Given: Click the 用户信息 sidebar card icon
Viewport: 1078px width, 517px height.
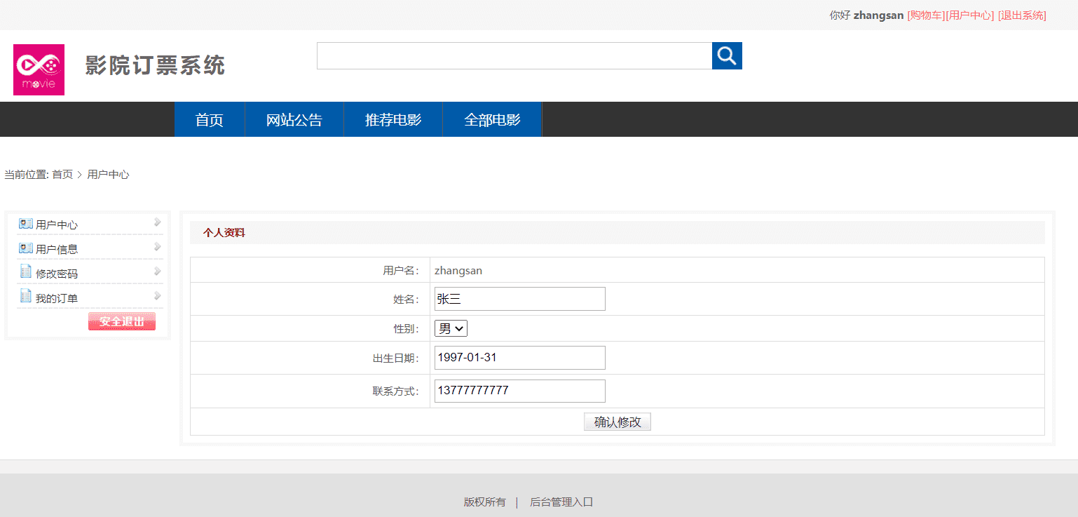Looking at the screenshot, I should tap(26, 248).
